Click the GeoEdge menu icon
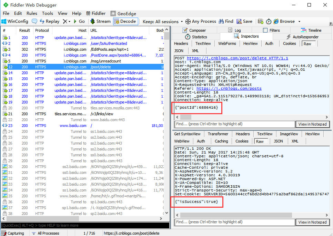 click(x=113, y=13)
